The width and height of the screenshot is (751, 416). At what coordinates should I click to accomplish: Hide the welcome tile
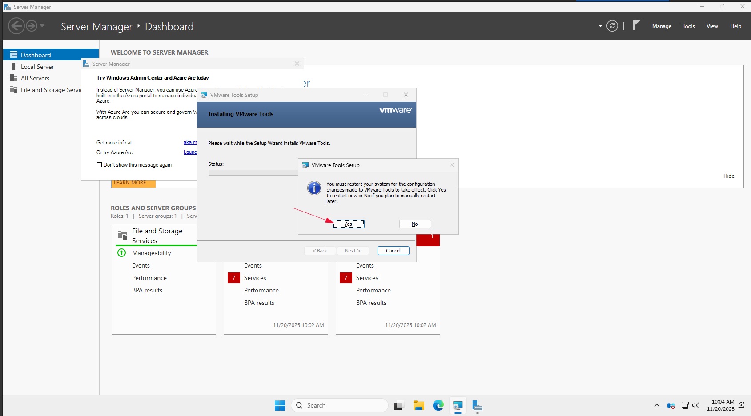click(x=728, y=176)
